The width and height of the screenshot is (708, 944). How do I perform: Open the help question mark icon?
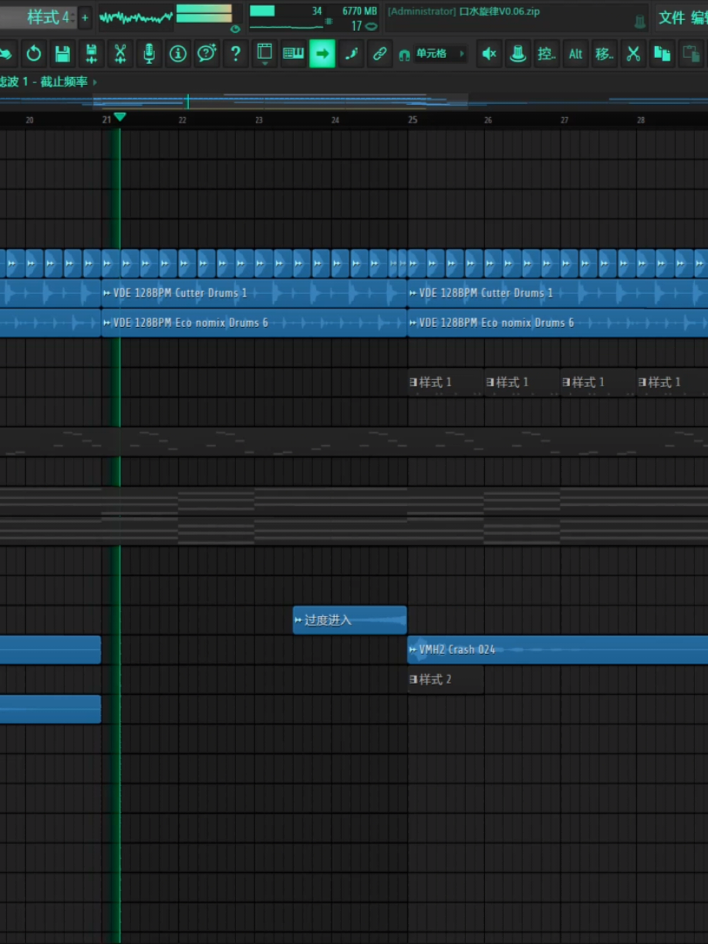(235, 53)
